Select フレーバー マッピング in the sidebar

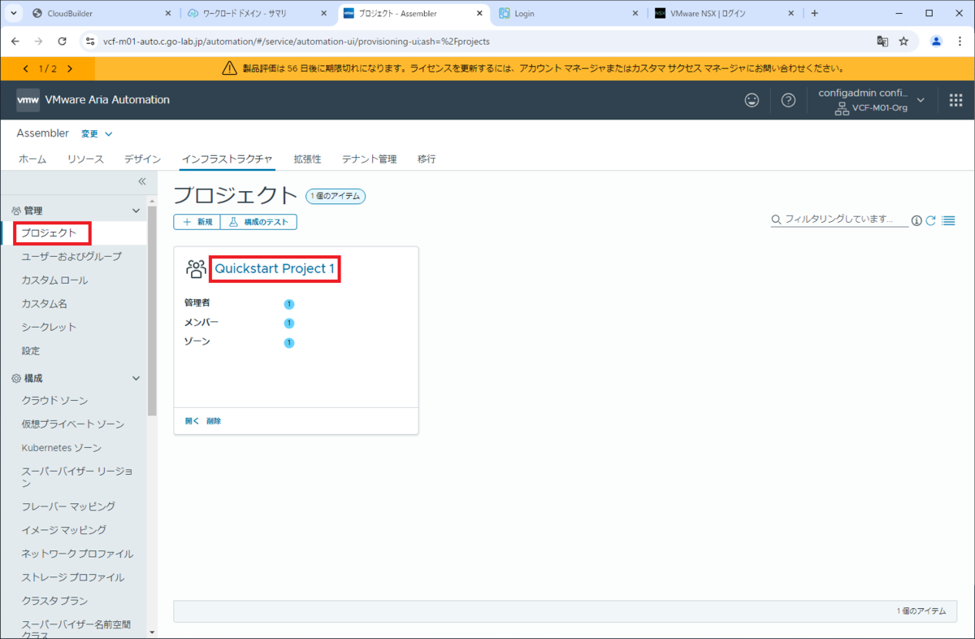pyautogui.click(x=68, y=506)
